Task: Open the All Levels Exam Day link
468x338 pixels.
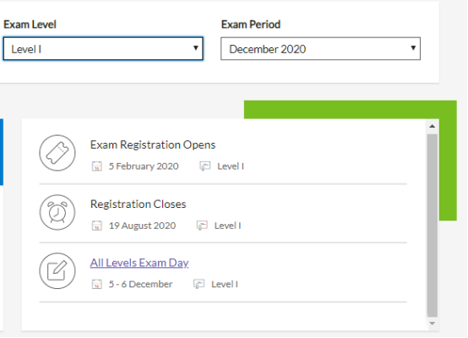Action: [x=139, y=263]
